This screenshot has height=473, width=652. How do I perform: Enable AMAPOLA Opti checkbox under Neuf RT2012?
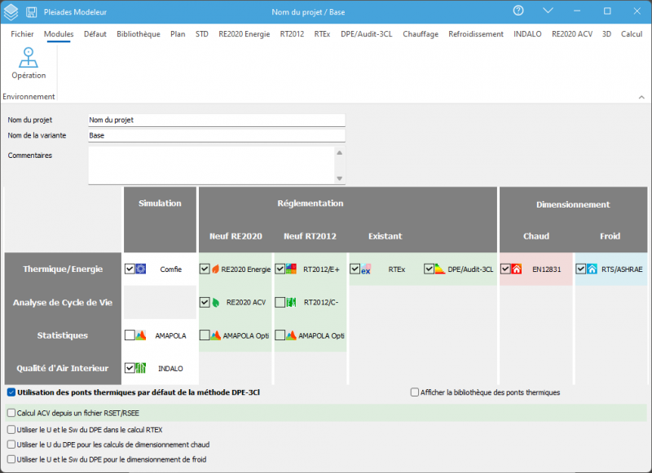pos(280,335)
